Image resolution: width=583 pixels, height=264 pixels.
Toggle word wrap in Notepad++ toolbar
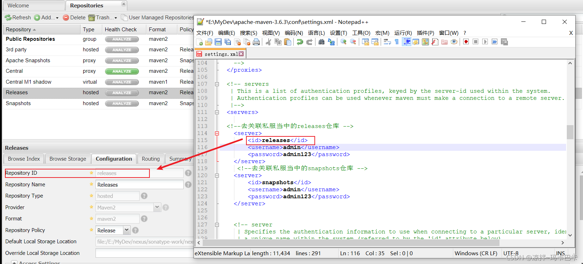pyautogui.click(x=387, y=42)
